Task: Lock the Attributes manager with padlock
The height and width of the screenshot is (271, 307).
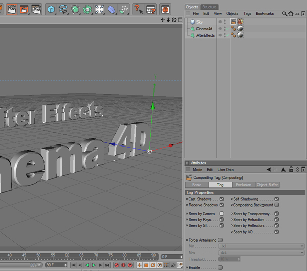Action: click(x=291, y=169)
